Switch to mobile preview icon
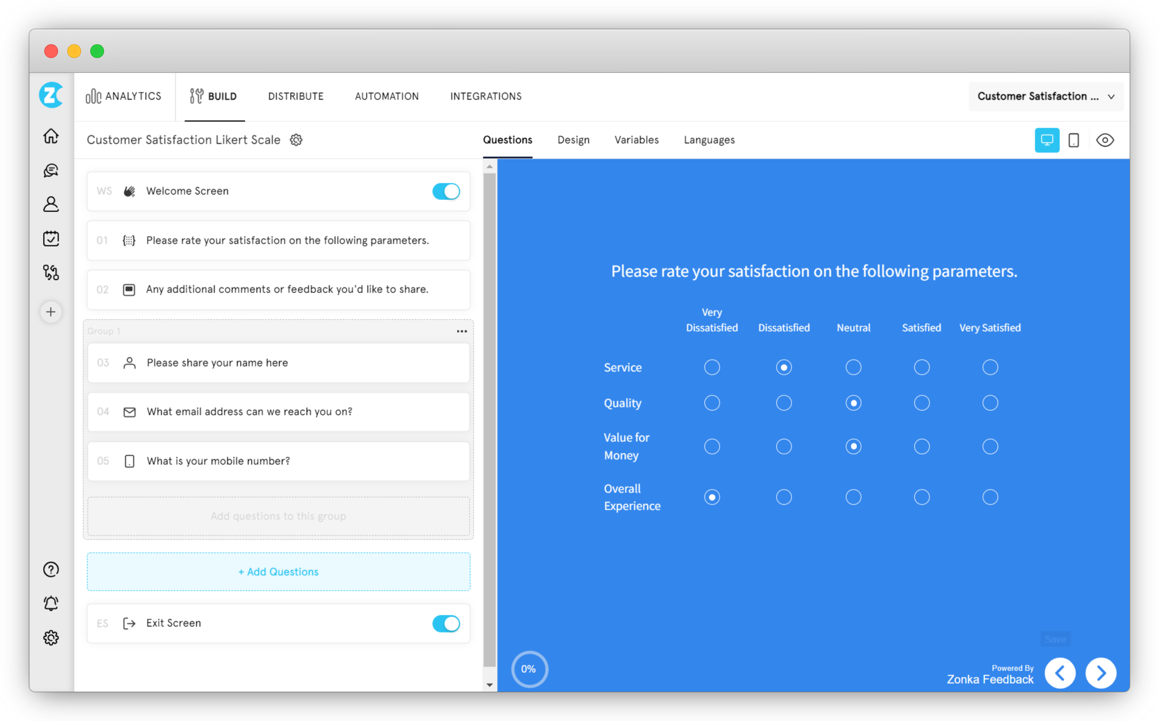Image resolution: width=1159 pixels, height=721 pixels. pos(1074,140)
